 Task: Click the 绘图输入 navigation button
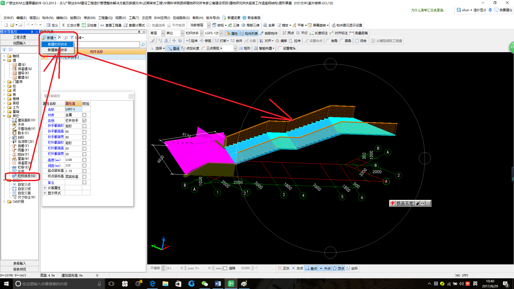[x=20, y=43]
